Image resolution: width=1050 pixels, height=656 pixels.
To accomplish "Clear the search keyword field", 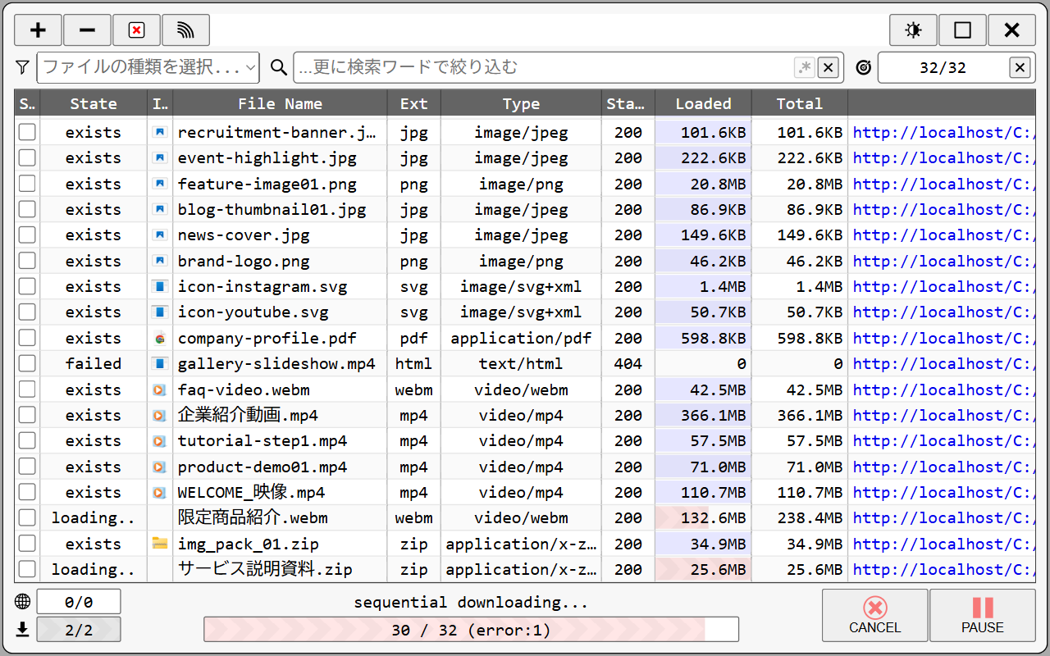I will point(829,68).
